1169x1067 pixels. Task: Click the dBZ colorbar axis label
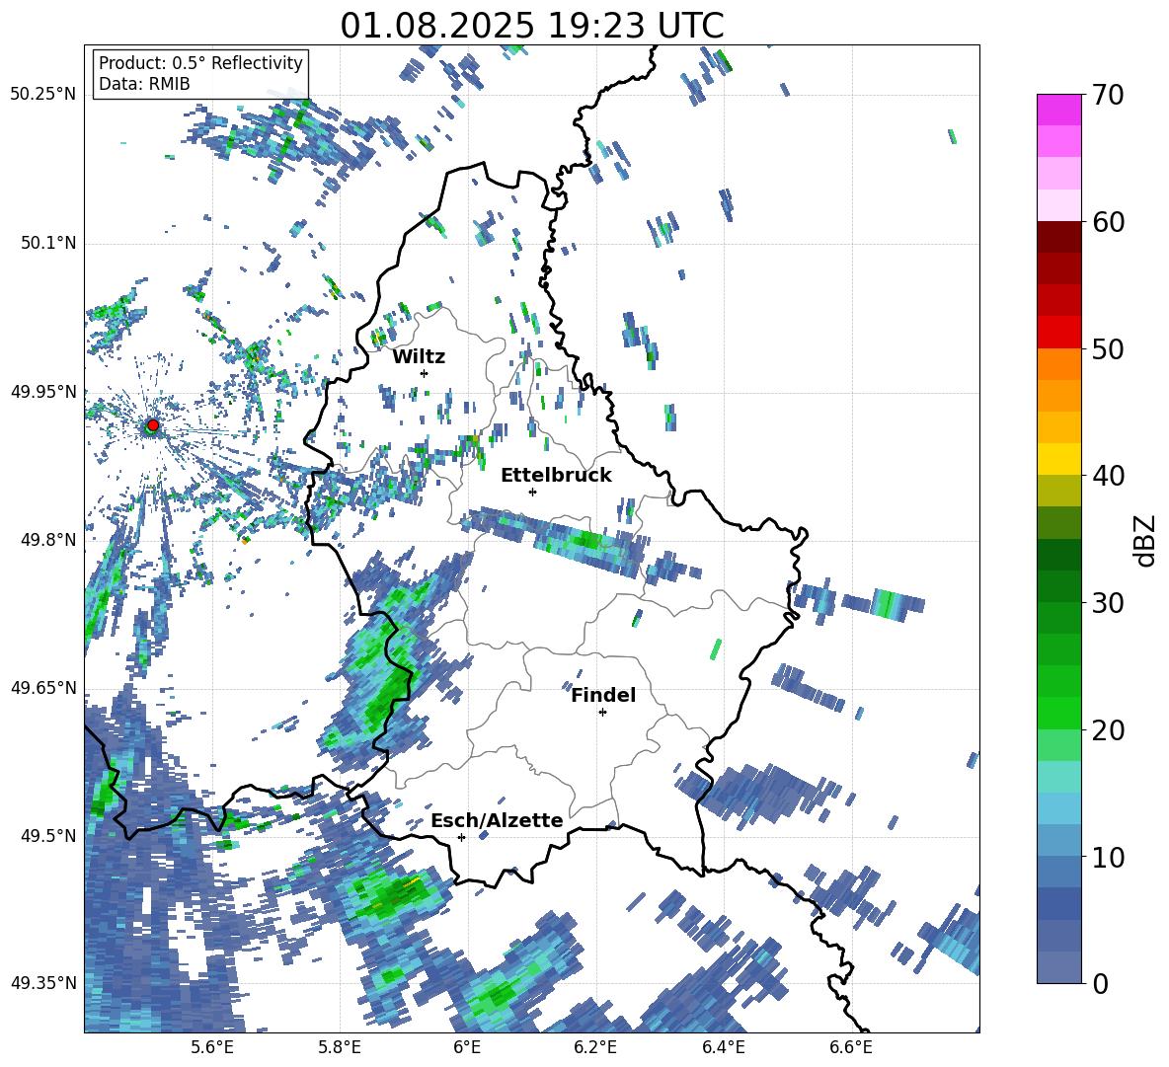point(1146,540)
